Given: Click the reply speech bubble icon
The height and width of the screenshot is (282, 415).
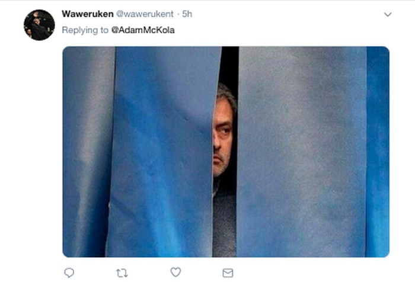Looking at the screenshot, I should click(69, 273).
